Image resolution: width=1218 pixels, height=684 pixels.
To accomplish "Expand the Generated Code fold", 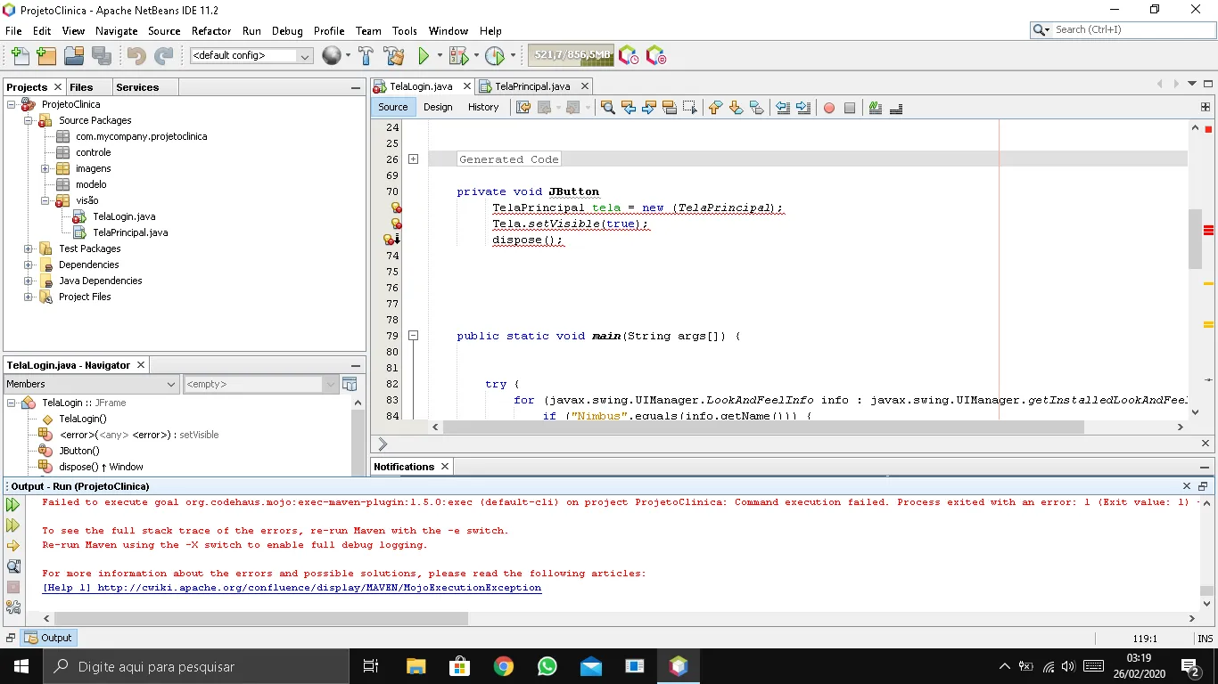I will [413, 159].
